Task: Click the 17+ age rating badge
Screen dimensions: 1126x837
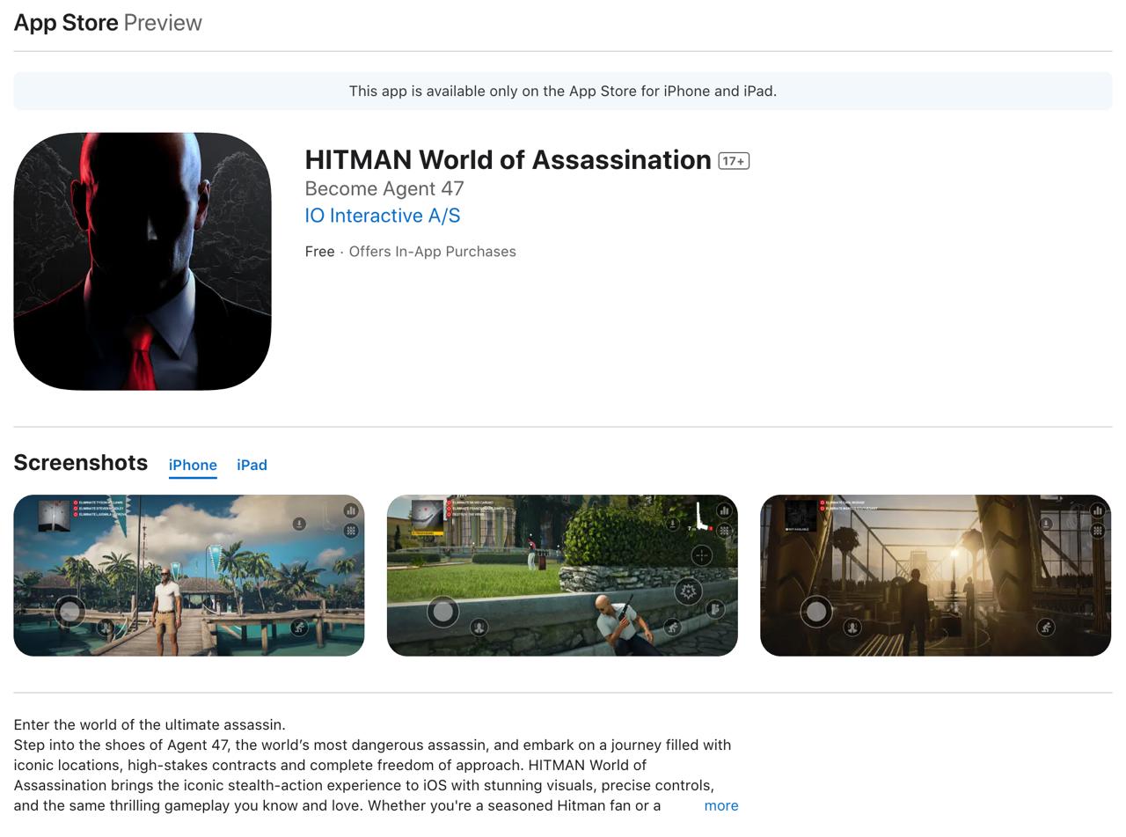Action: pyautogui.click(x=734, y=161)
